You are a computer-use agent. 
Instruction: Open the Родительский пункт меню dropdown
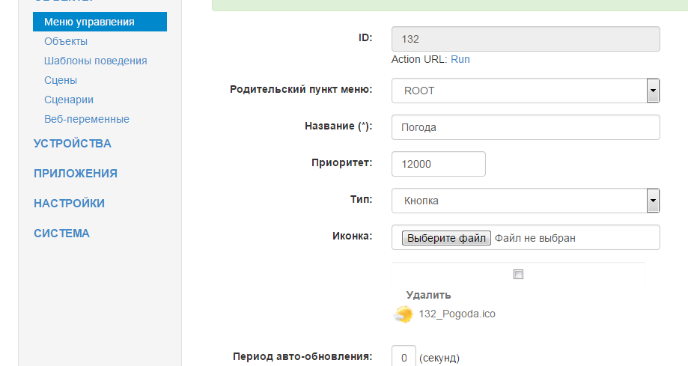point(525,91)
